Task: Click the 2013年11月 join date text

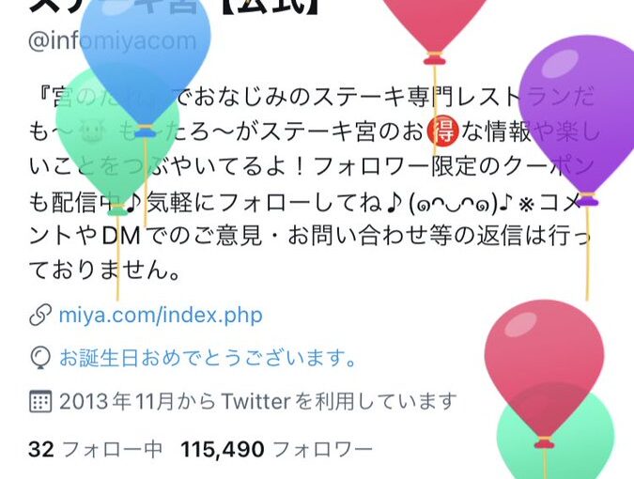Action: click(116, 401)
